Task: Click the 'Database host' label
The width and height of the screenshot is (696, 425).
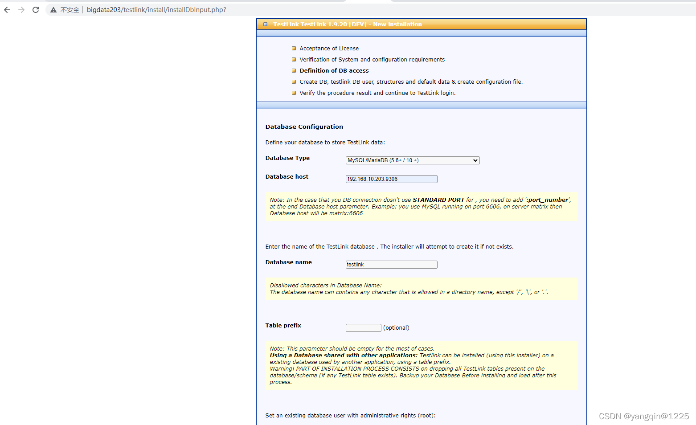Action: coord(287,177)
